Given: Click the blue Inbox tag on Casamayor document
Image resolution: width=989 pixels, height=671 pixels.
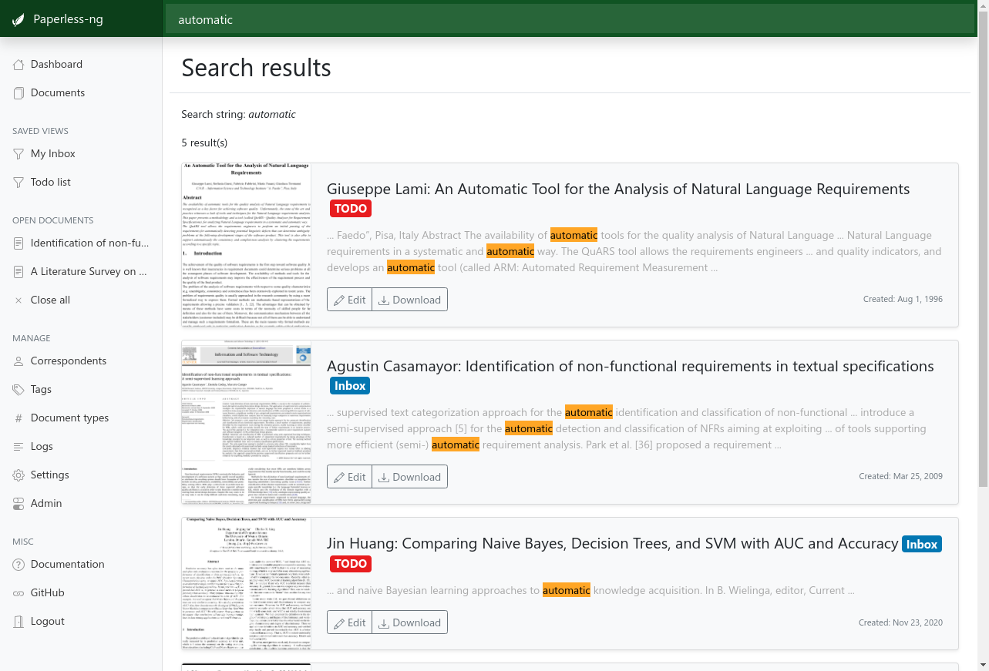Looking at the screenshot, I should 350,385.
